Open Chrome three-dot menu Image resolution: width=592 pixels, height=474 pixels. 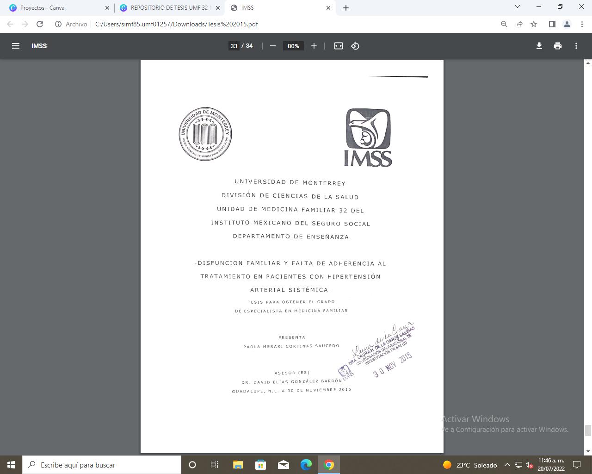click(582, 24)
